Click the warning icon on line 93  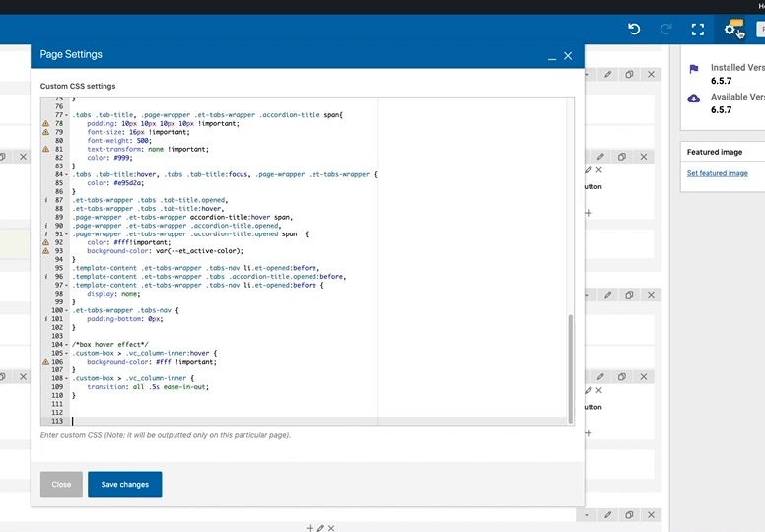click(x=46, y=251)
